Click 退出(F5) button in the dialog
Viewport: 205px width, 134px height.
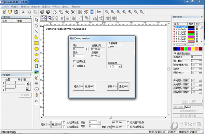click(x=124, y=86)
